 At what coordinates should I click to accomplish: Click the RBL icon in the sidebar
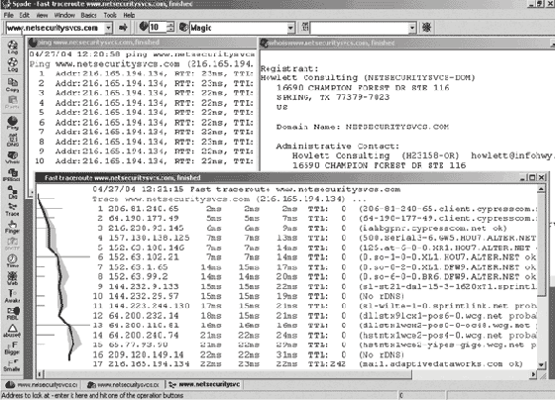point(12,313)
